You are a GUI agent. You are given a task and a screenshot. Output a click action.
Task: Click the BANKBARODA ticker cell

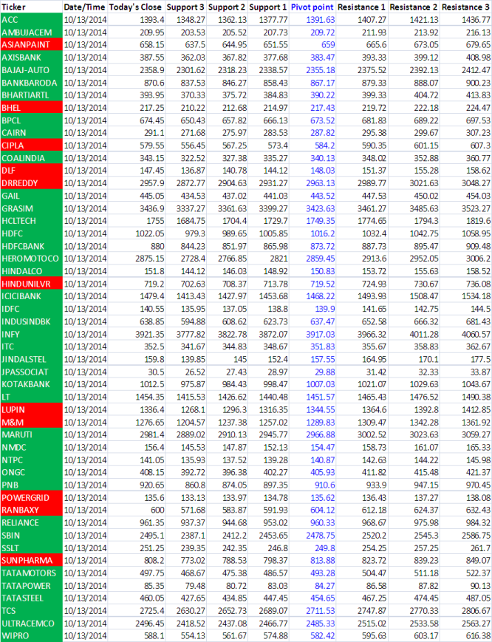point(32,83)
